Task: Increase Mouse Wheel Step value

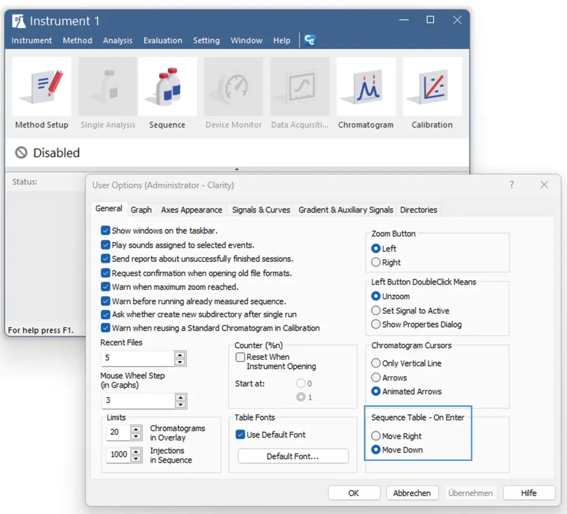Action: pos(181,397)
